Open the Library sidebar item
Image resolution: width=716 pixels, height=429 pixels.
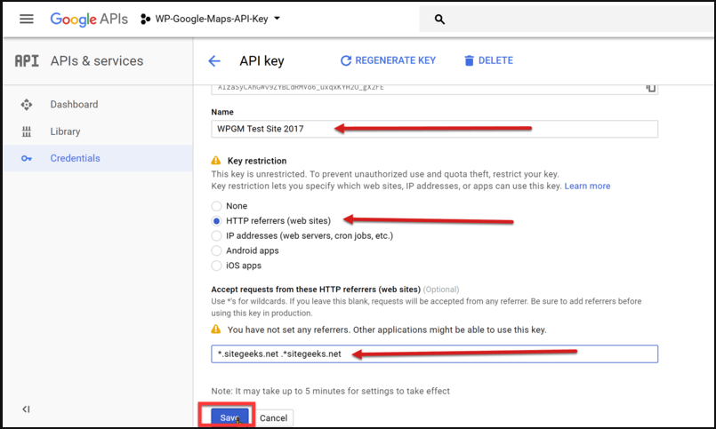[98, 131]
